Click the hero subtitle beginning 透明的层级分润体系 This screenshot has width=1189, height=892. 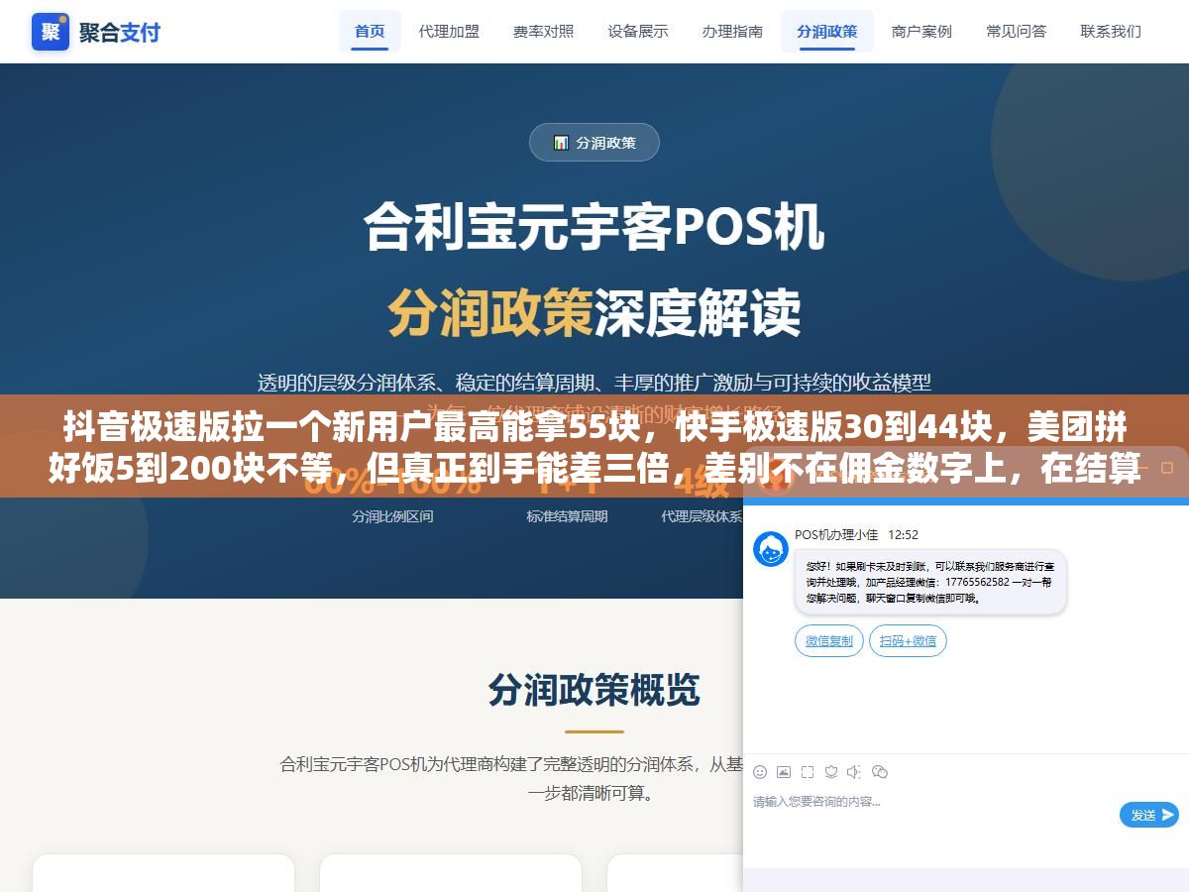pyautogui.click(x=594, y=382)
